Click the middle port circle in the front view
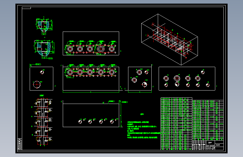Image resolution: width=243 pixels, height=157 pixels. (90, 72)
